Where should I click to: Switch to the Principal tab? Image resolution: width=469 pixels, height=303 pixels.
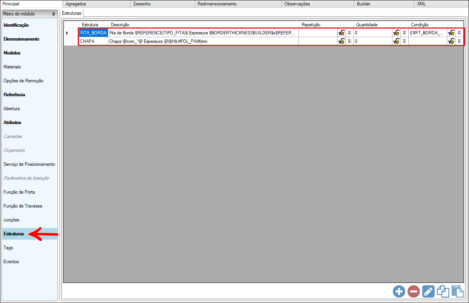tap(31, 4)
